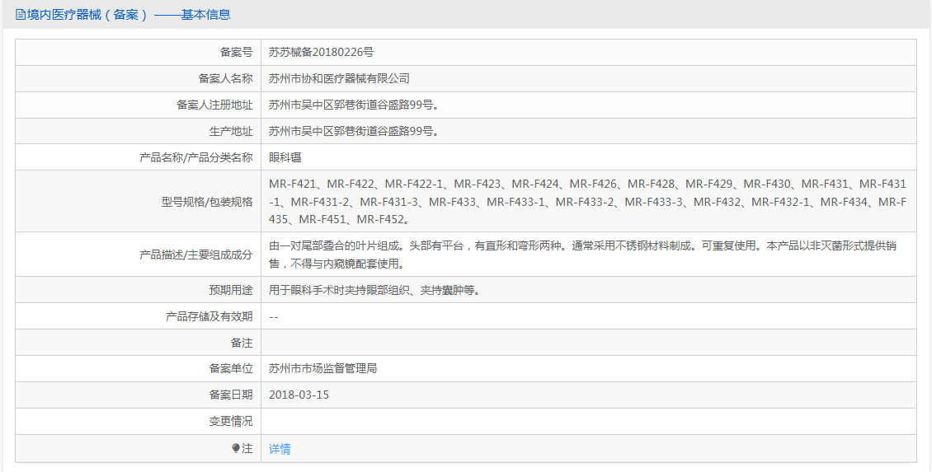Click the 生产地址 address value
932x472 pixels.
pyautogui.click(x=355, y=131)
